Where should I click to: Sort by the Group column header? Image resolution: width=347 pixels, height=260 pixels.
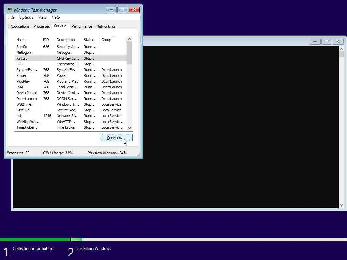pos(113,40)
